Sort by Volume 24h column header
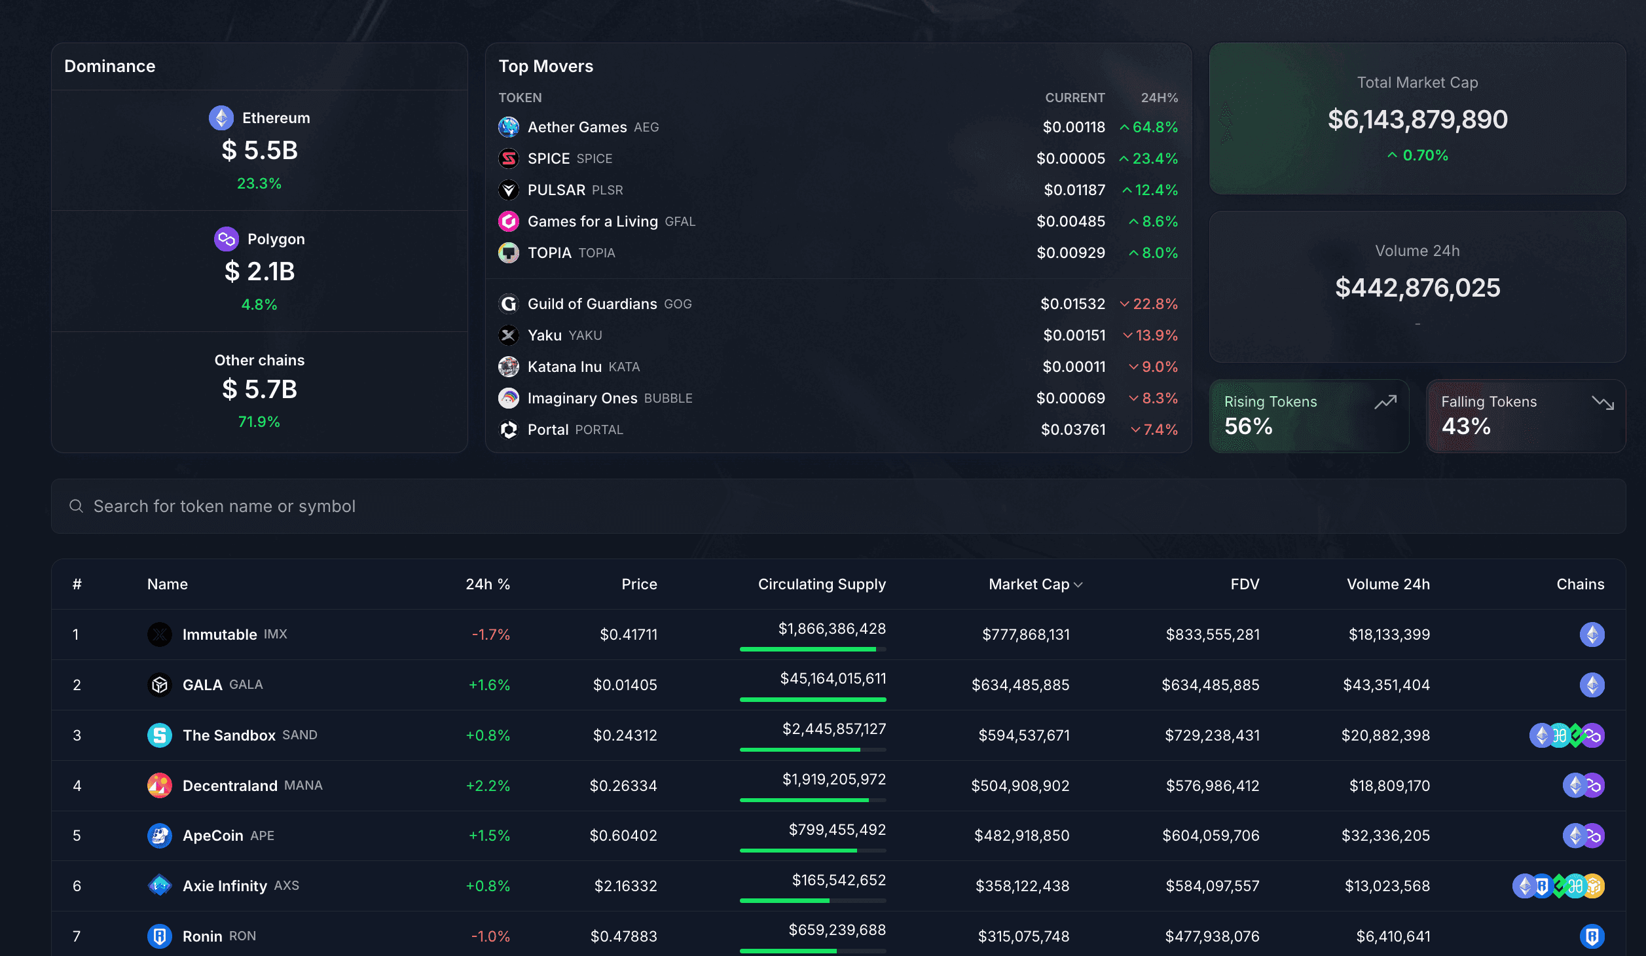The height and width of the screenshot is (956, 1646). [1388, 584]
